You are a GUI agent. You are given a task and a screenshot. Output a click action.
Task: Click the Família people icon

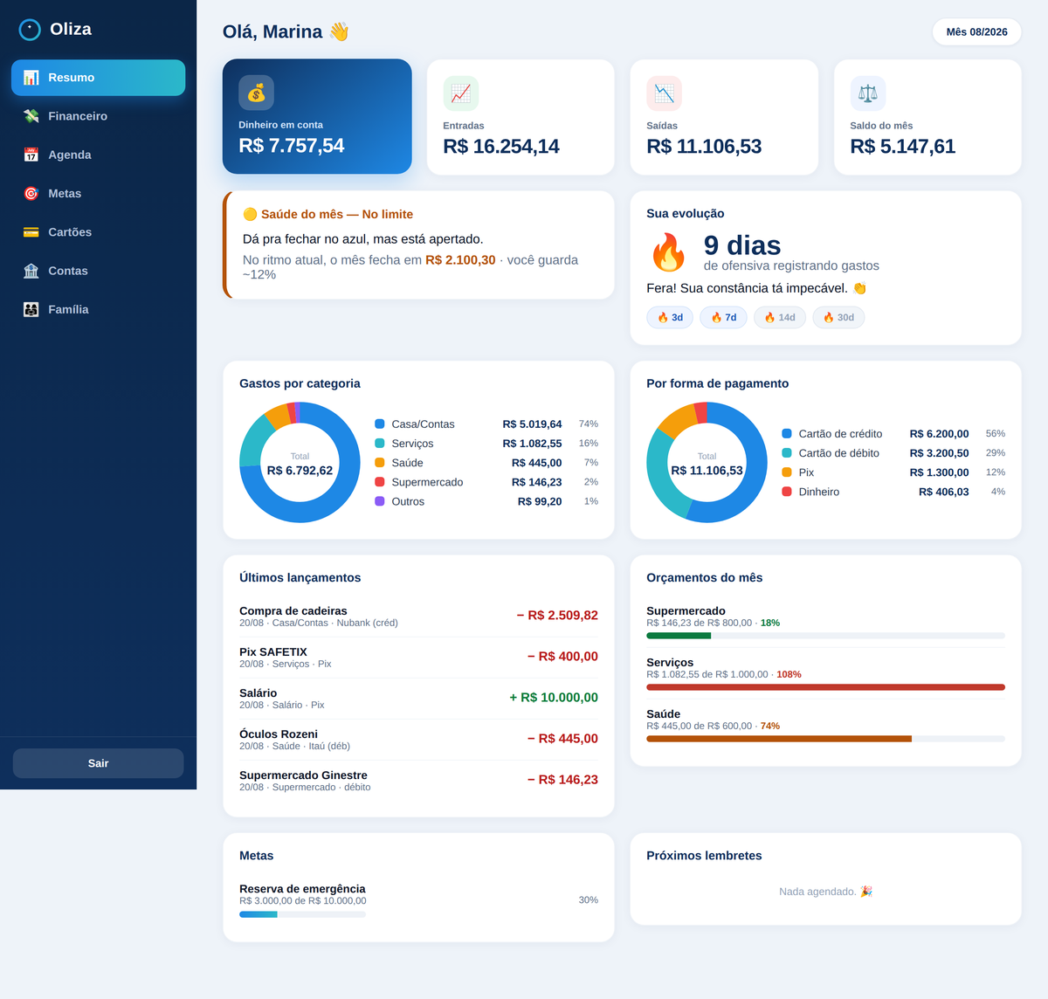[x=31, y=309]
